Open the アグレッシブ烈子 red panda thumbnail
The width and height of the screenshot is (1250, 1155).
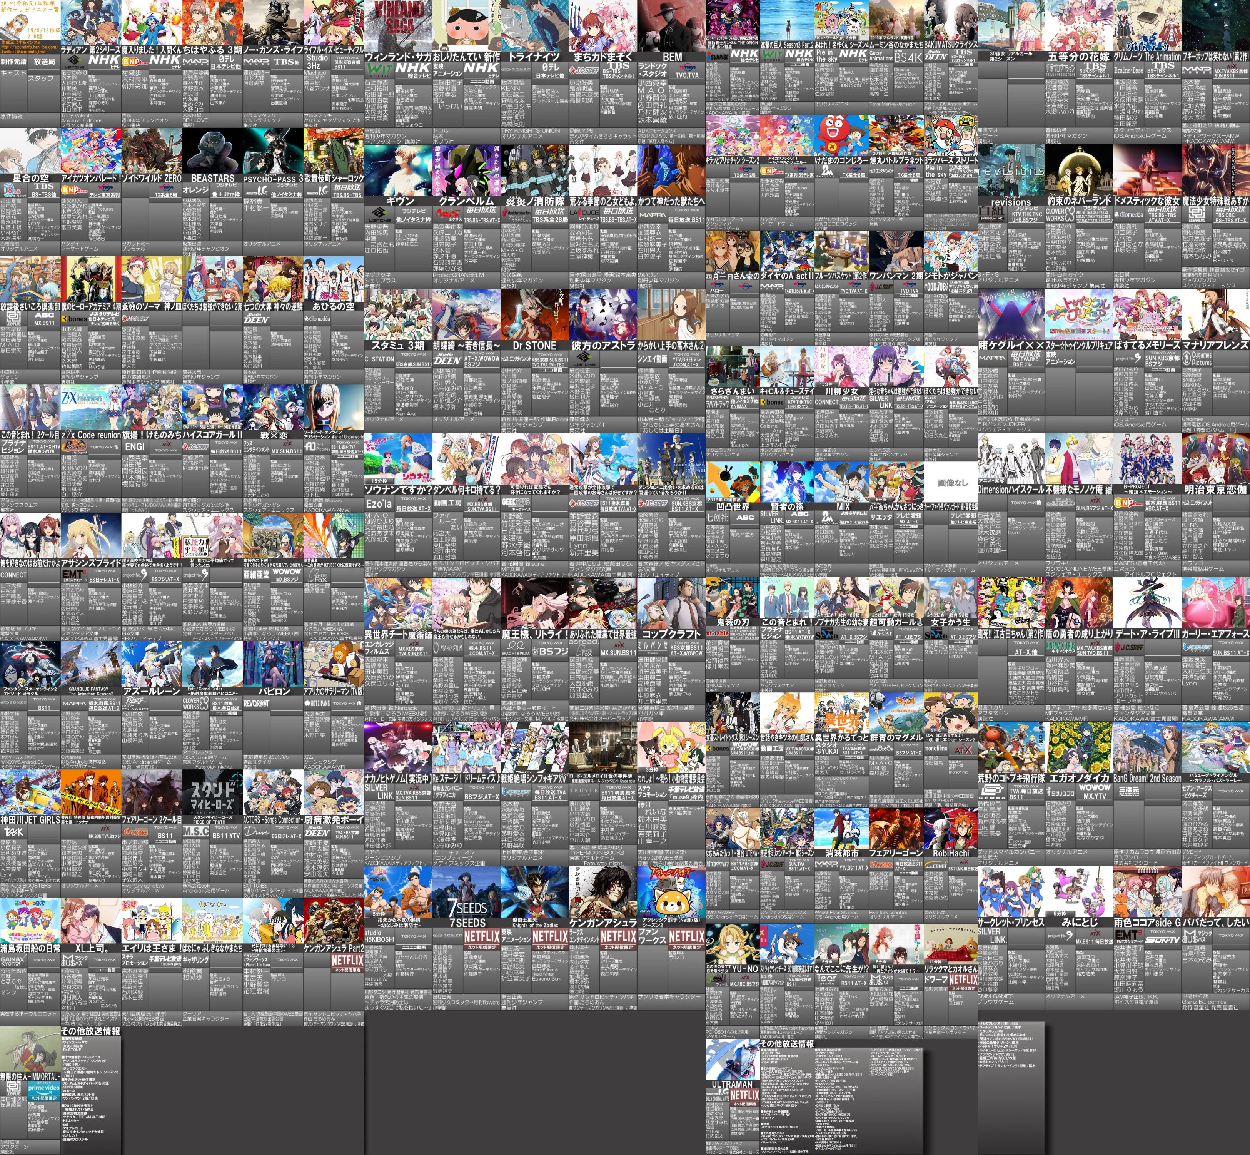coord(671,891)
